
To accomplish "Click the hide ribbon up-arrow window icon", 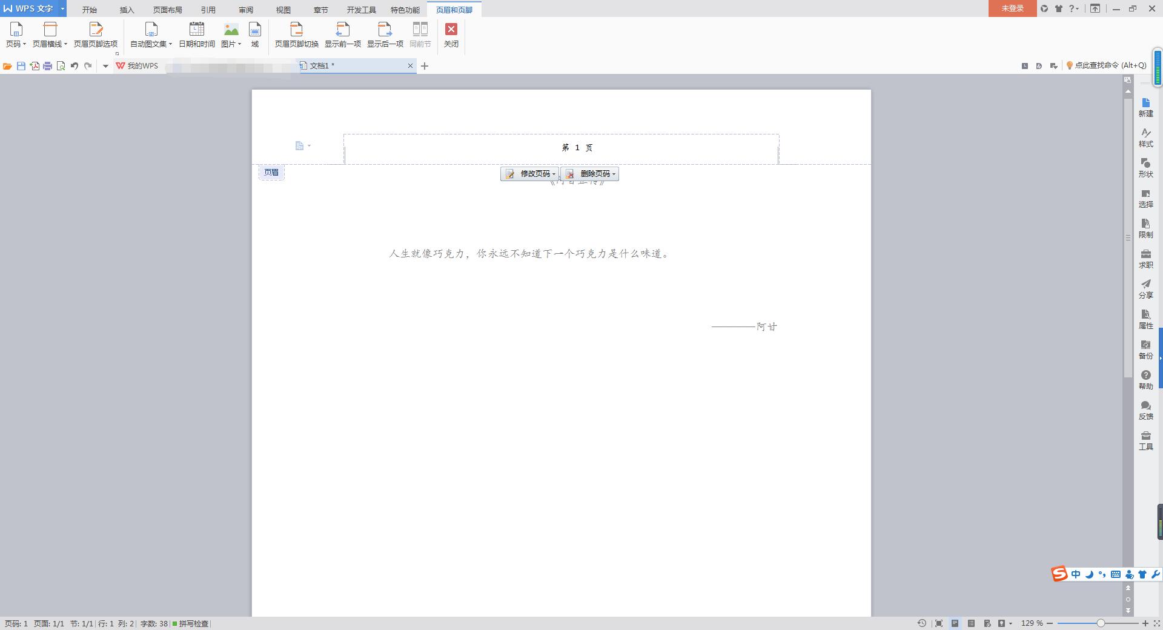I will pyautogui.click(x=1095, y=8).
